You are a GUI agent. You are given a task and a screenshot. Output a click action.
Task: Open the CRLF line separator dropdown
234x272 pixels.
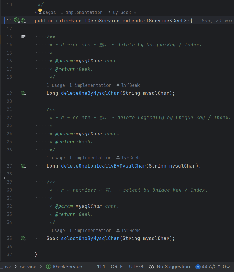(117, 266)
